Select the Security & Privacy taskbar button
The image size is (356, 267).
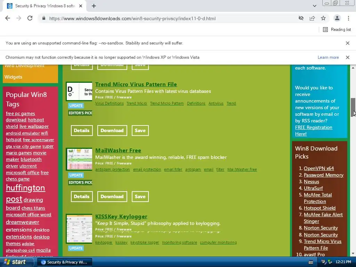tap(64, 262)
